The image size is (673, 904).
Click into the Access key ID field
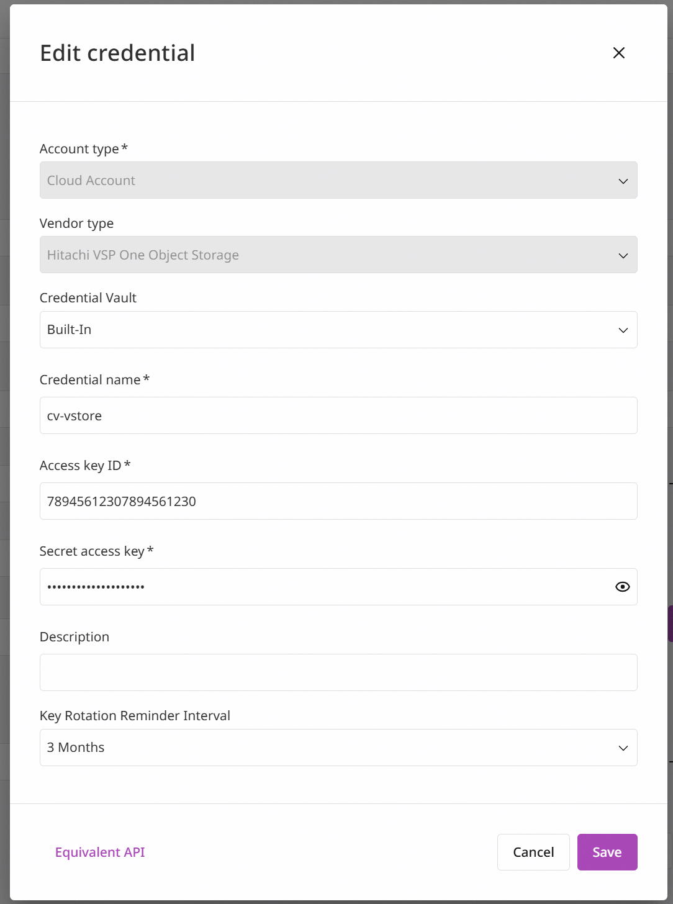tap(338, 501)
